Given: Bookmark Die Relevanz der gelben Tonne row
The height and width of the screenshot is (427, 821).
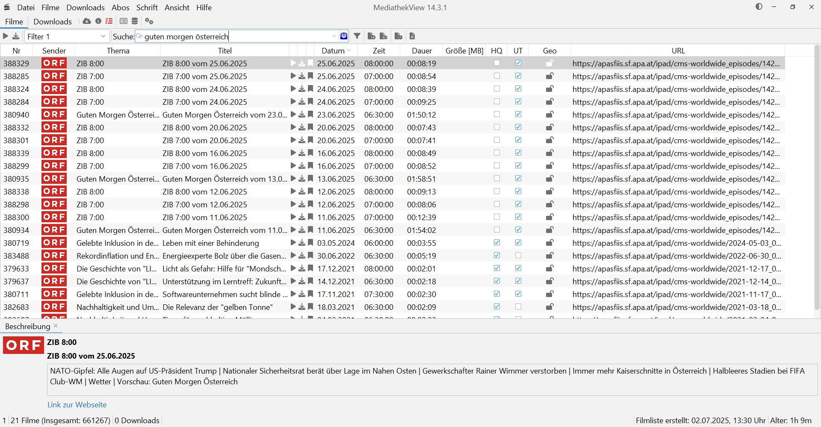Looking at the screenshot, I should tap(310, 307).
